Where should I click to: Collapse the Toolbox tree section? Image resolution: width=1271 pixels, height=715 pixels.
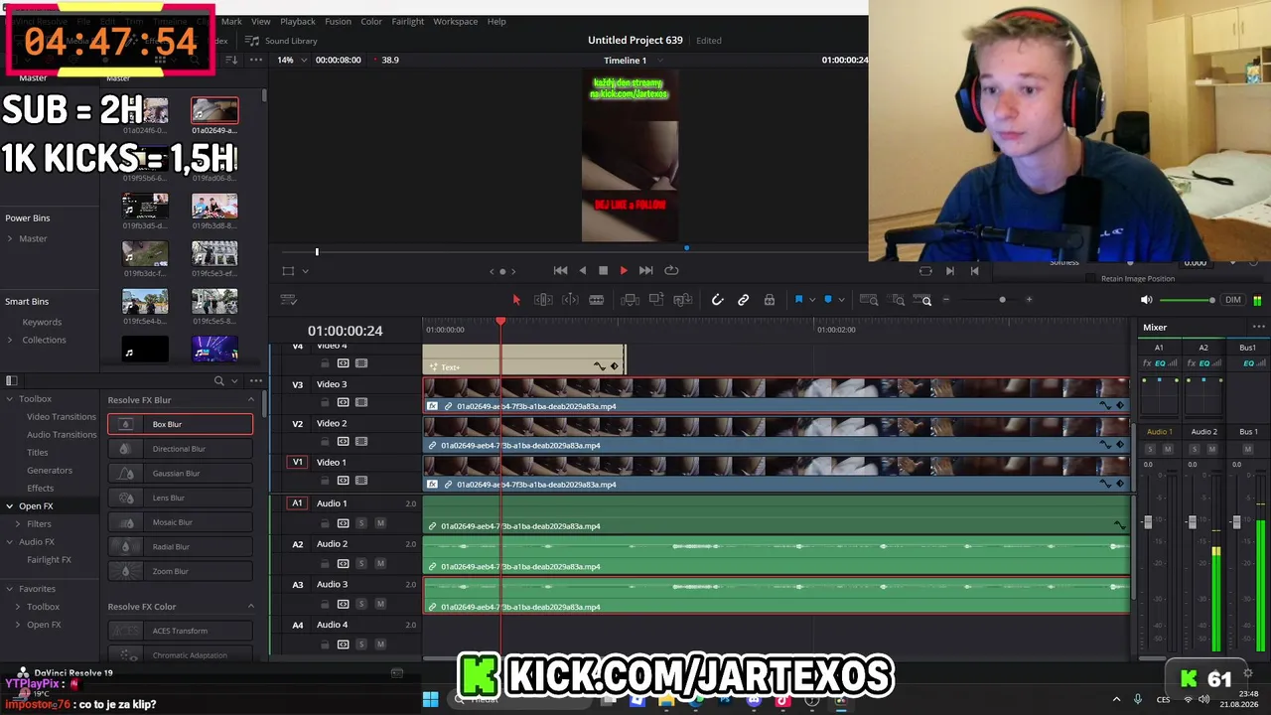click(9, 399)
